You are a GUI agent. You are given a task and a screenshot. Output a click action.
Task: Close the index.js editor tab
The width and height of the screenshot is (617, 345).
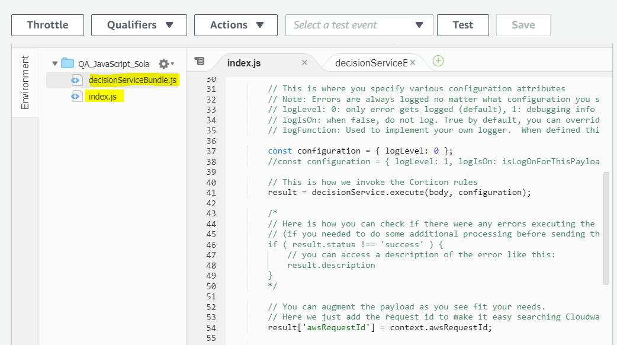[x=304, y=62]
